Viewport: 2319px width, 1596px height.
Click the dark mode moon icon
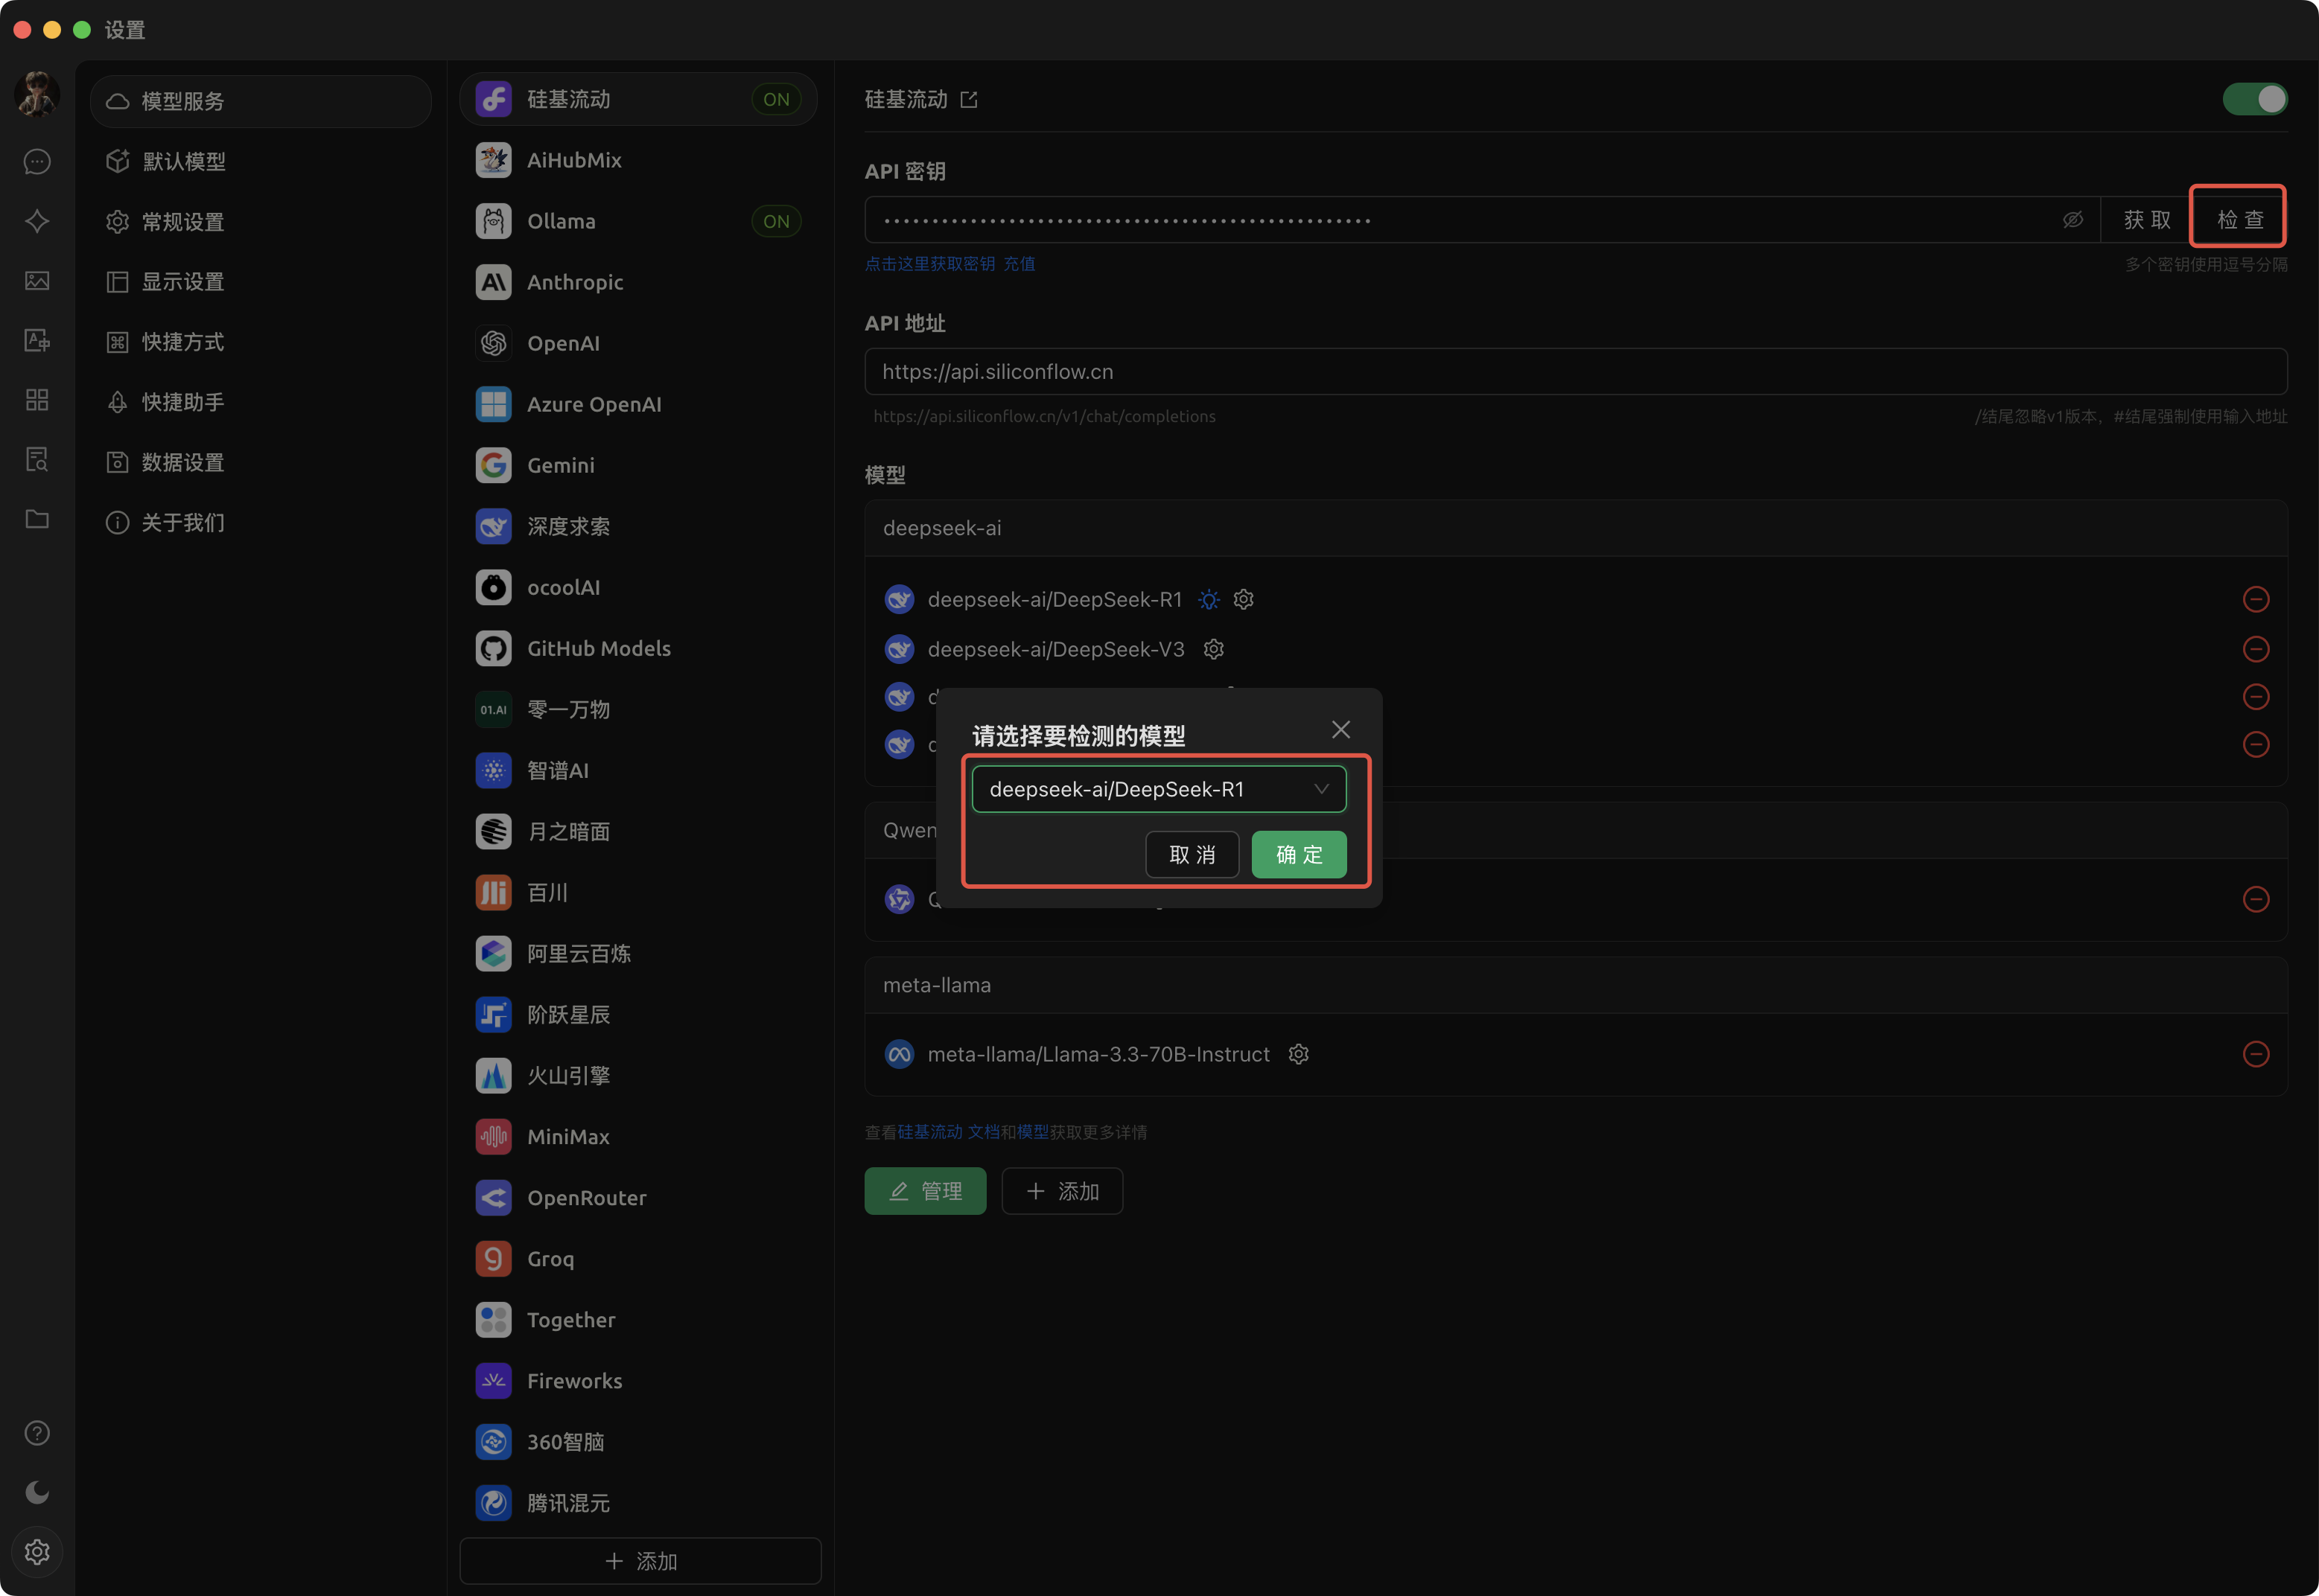(x=37, y=1492)
